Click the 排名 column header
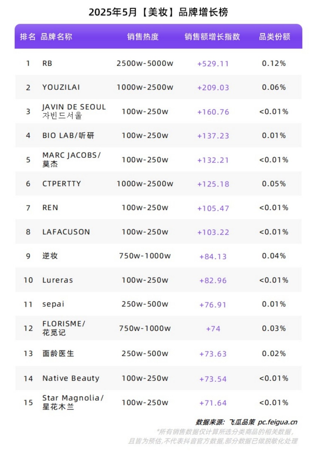The image size is (317, 455). click(x=28, y=37)
